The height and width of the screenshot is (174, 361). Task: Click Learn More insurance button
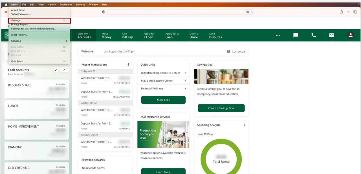pyautogui.click(x=163, y=171)
